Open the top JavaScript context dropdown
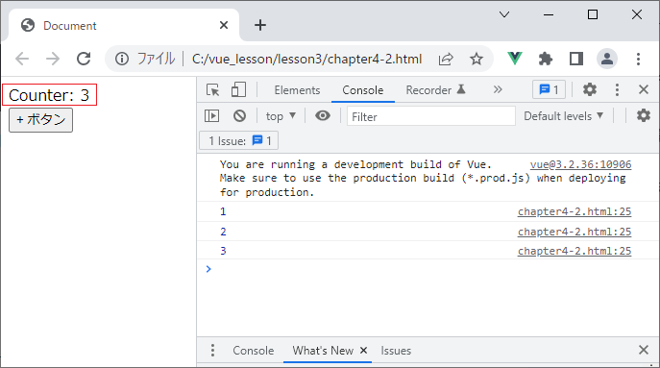The height and width of the screenshot is (368, 660). point(281,116)
